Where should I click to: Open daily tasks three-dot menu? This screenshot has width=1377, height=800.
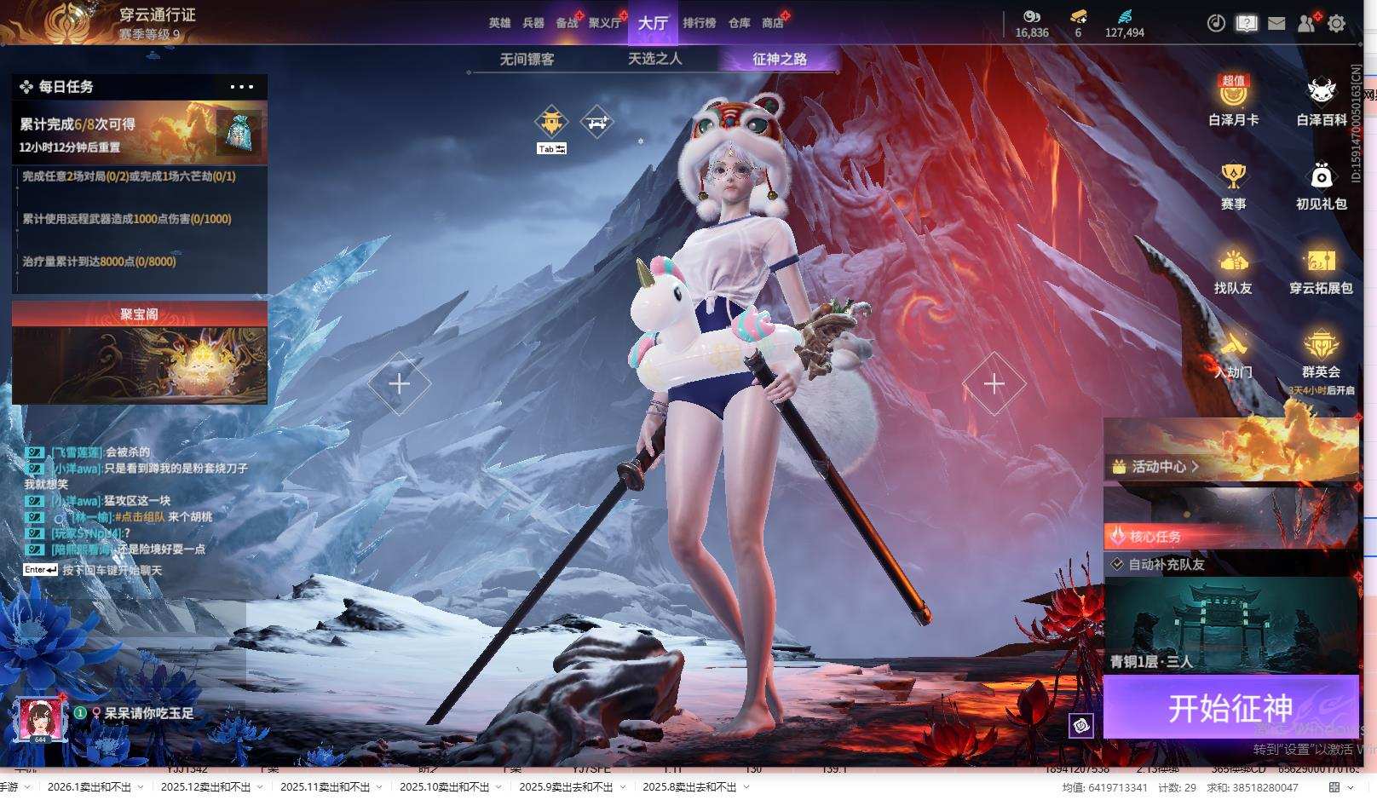tap(242, 86)
